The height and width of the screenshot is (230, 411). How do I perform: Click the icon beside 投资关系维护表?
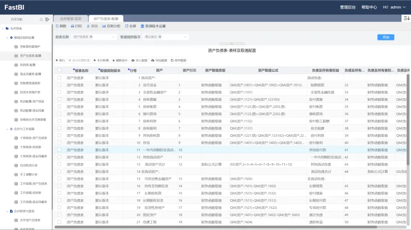pyautogui.click(x=16, y=92)
